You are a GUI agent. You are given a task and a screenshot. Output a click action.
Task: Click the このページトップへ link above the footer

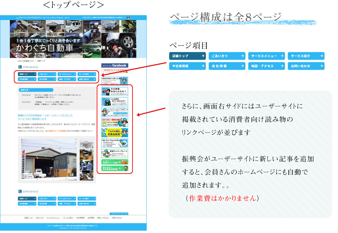(x=118, y=213)
